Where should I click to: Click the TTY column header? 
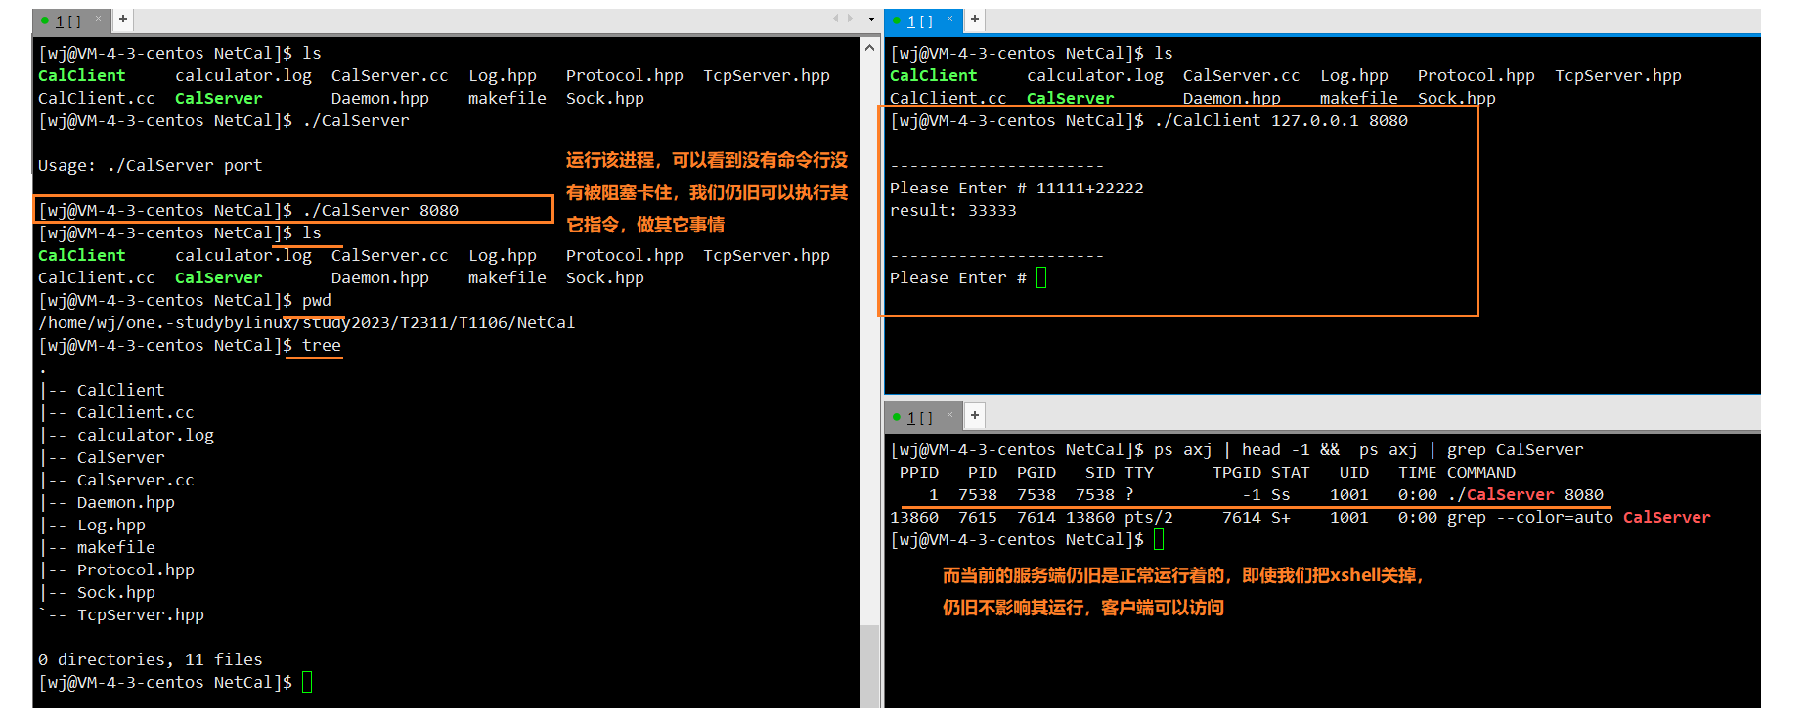(x=1139, y=472)
